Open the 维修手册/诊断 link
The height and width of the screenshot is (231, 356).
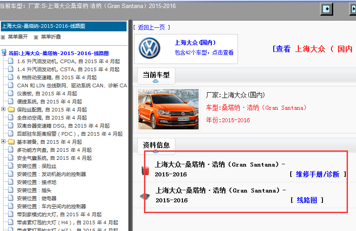pyautogui.click(x=318, y=175)
